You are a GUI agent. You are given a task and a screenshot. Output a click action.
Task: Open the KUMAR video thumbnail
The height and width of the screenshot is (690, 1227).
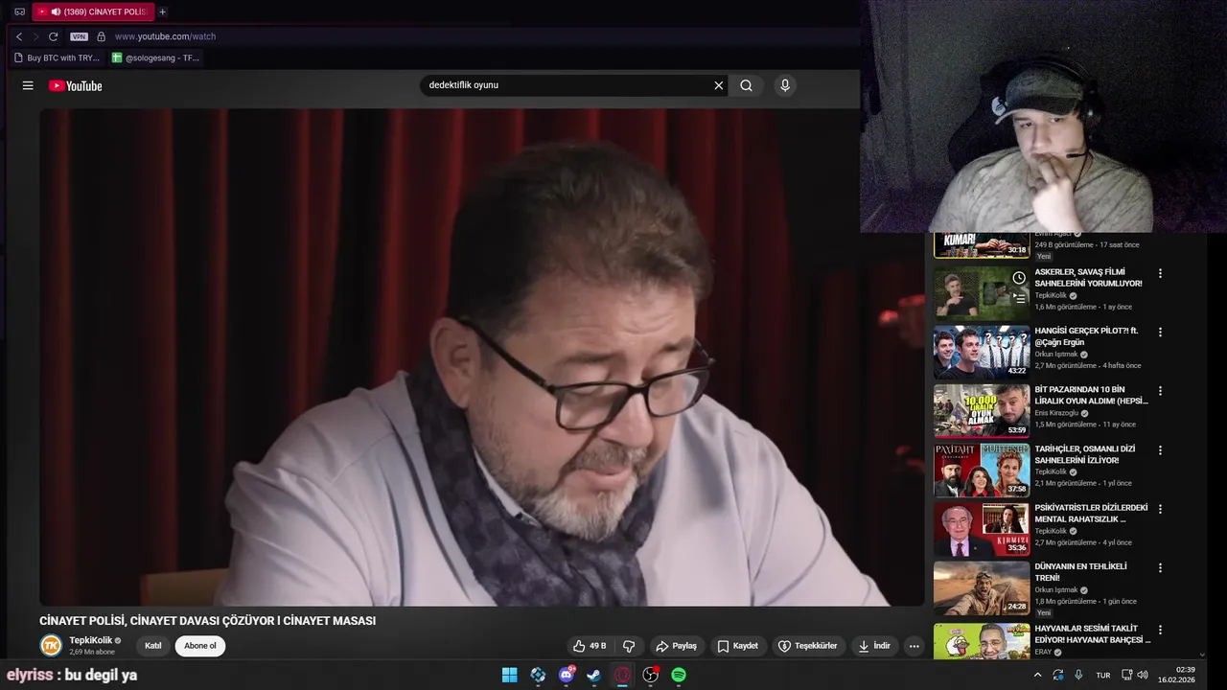coord(982,244)
